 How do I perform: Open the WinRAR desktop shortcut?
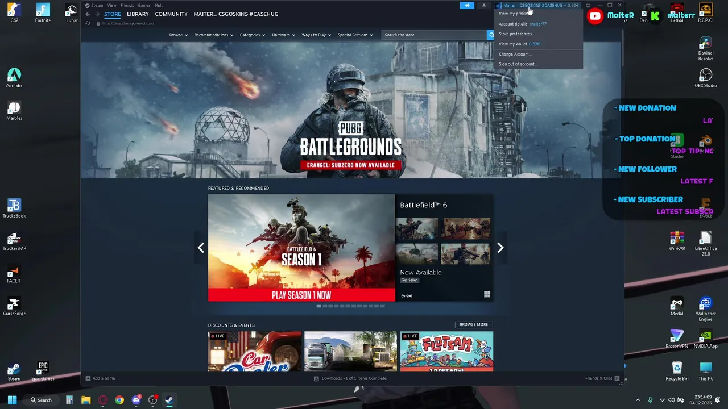[677, 241]
